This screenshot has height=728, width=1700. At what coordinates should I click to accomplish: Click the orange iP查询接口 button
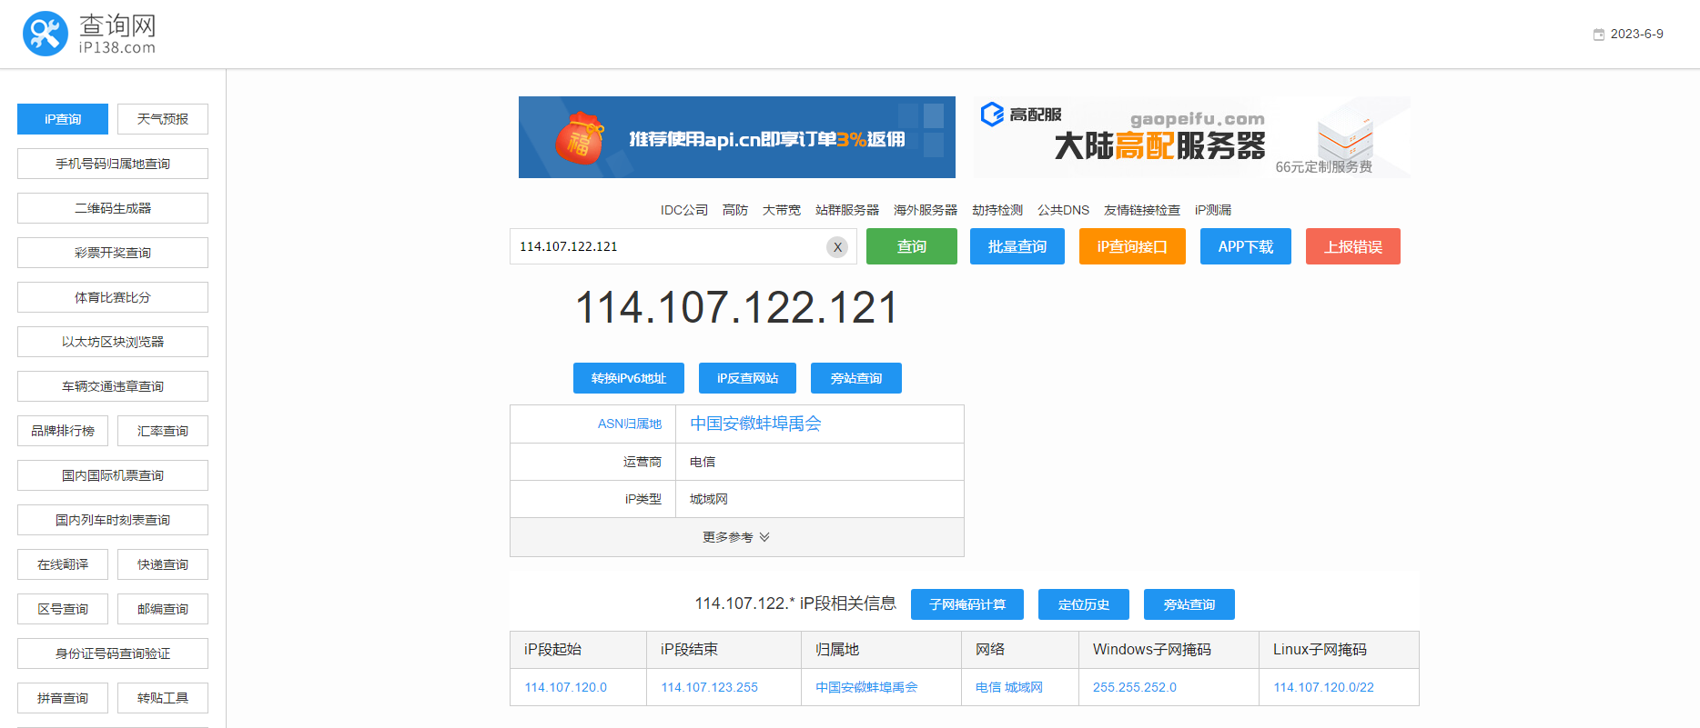point(1132,246)
